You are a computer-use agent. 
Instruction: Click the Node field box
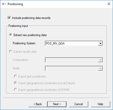[x=74, y=68]
